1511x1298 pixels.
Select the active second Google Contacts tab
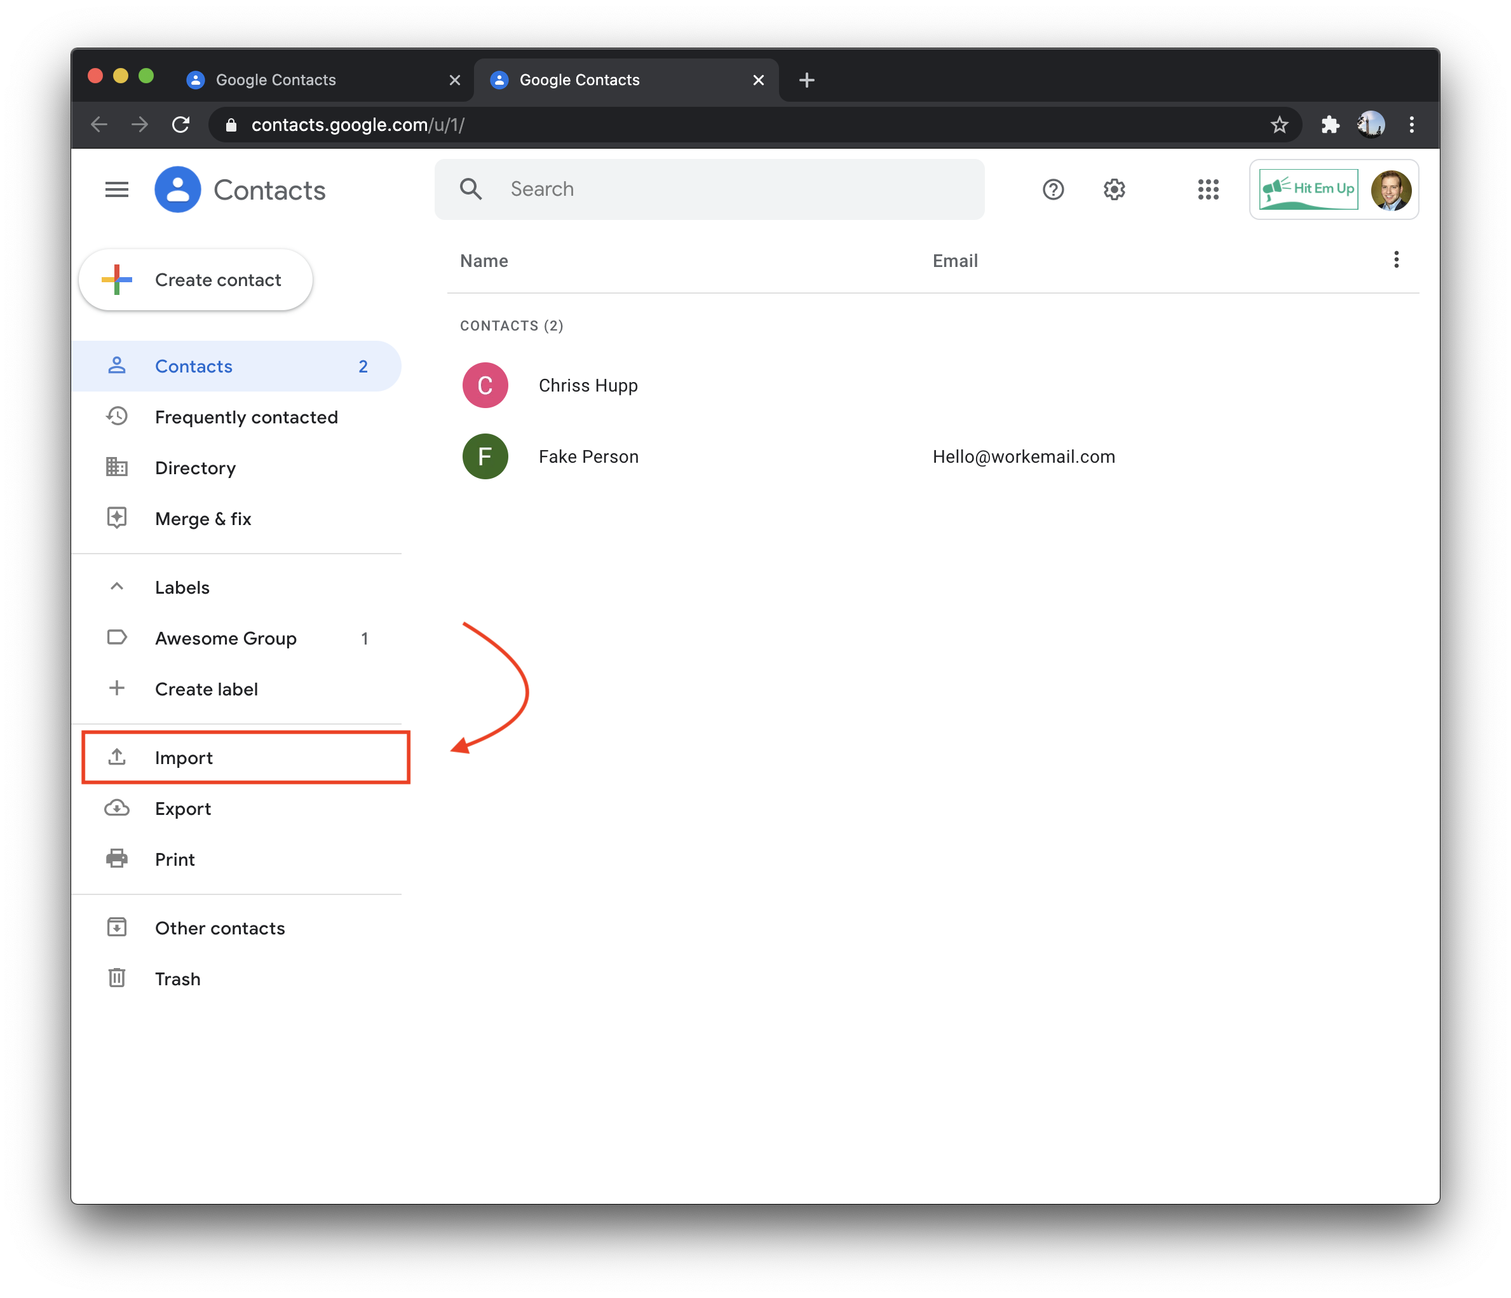tap(626, 80)
